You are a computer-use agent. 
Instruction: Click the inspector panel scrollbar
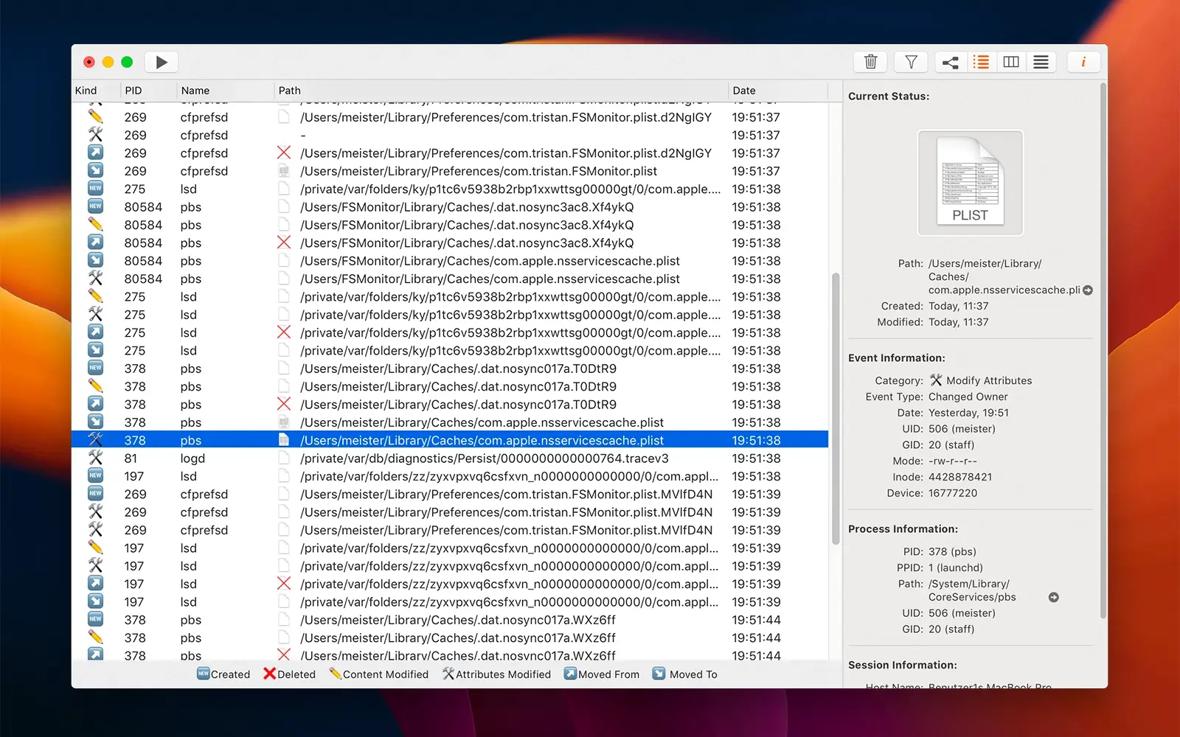(1103, 350)
